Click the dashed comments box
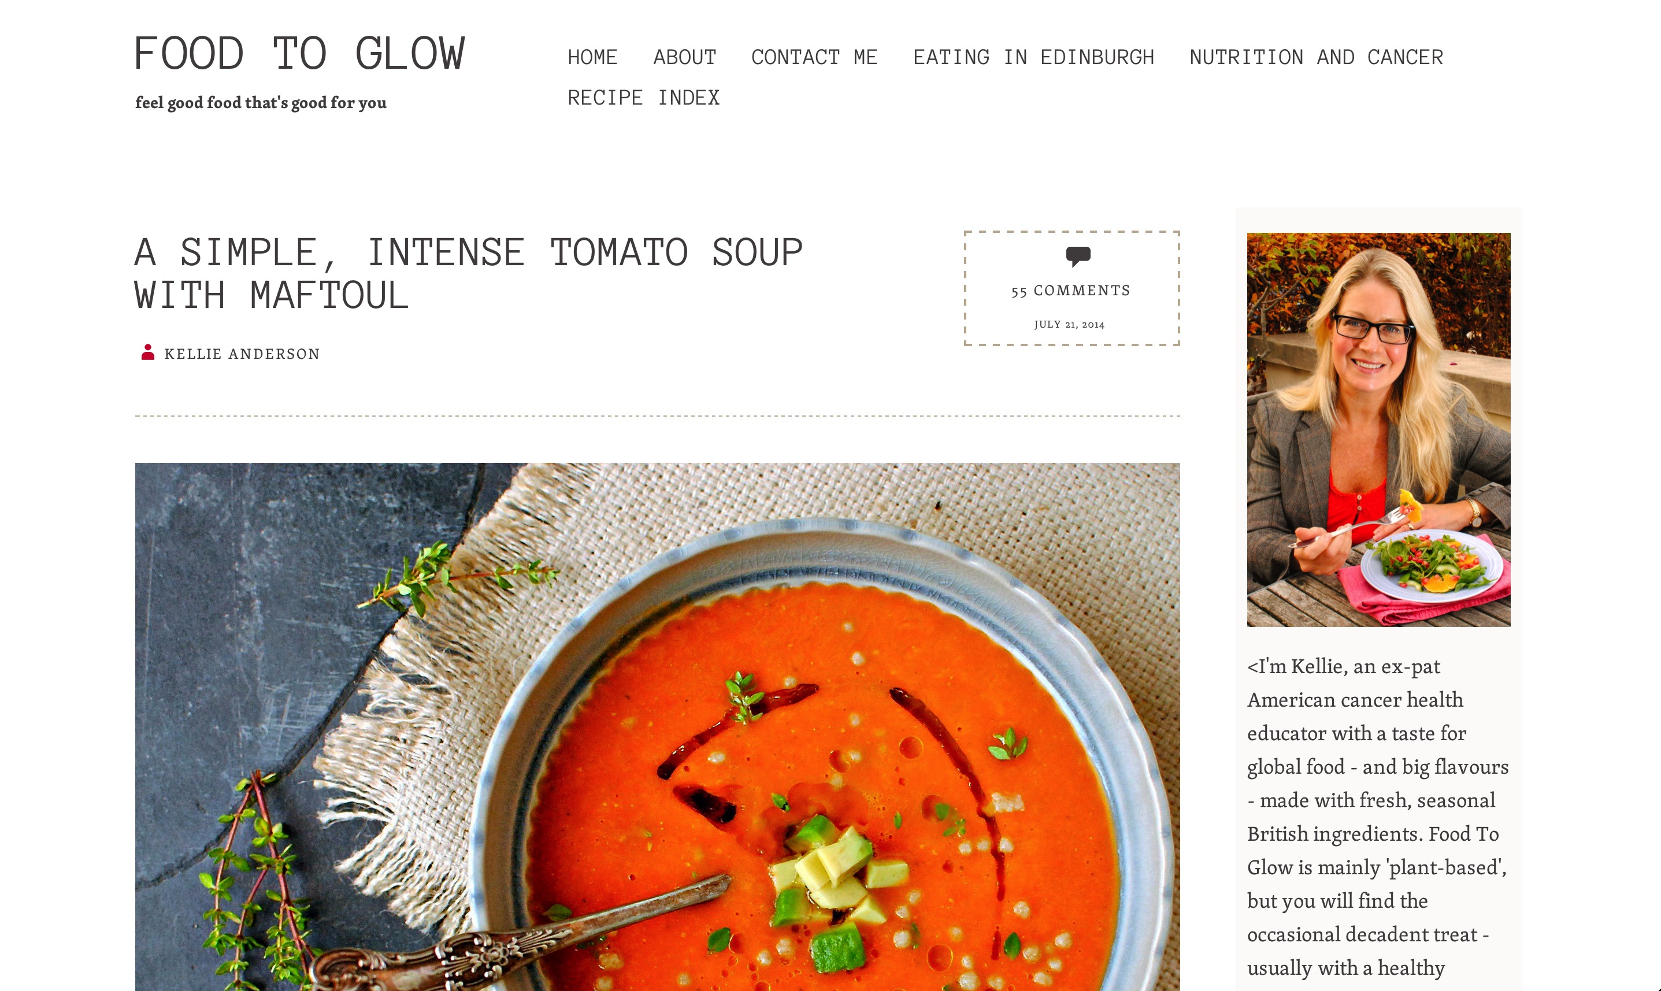Screen dimensions: 1661x991 tap(1072, 288)
